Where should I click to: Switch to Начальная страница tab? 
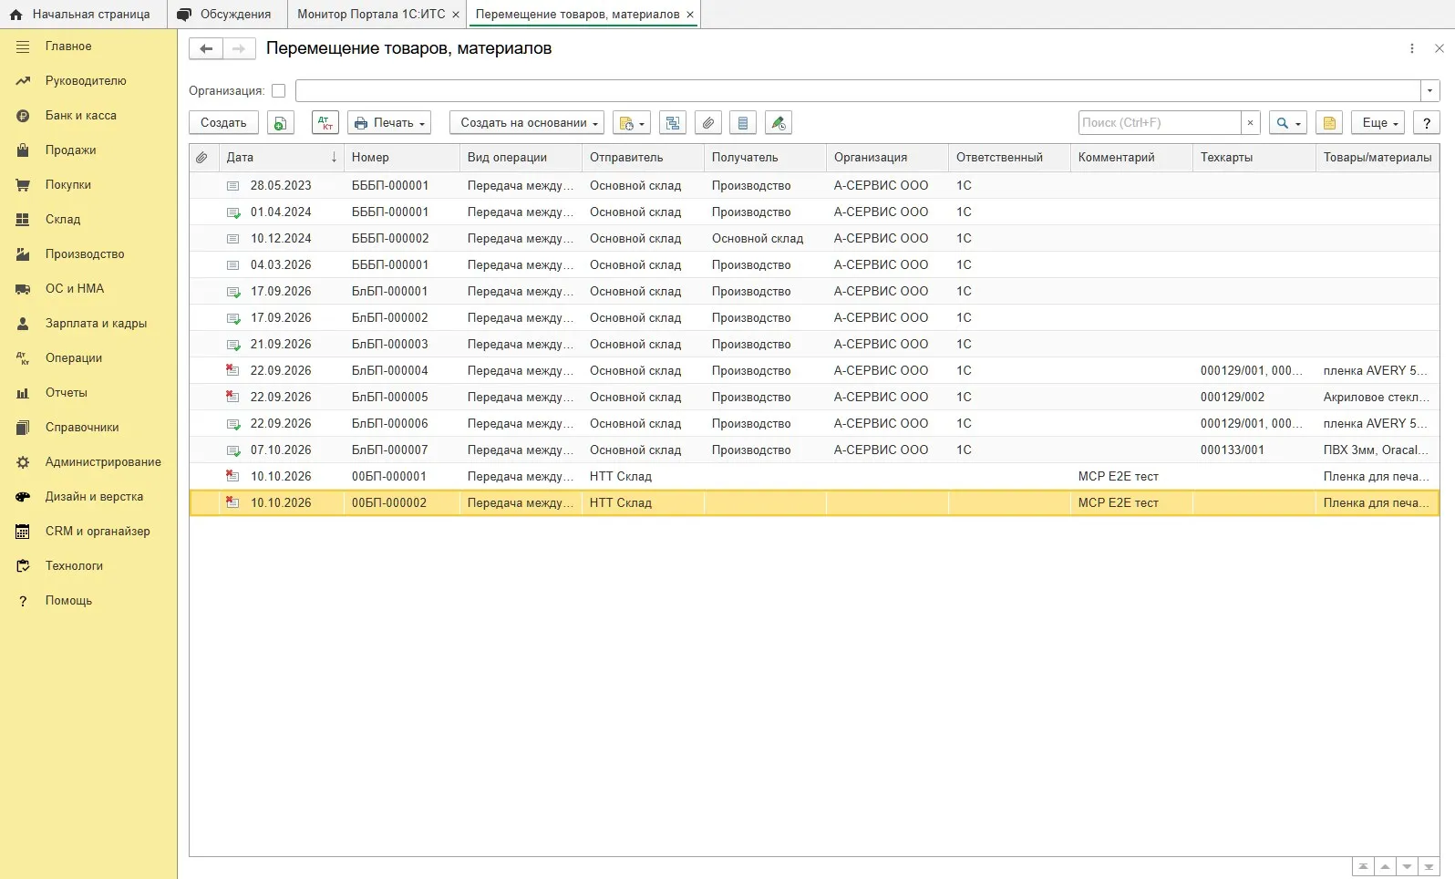(81, 15)
